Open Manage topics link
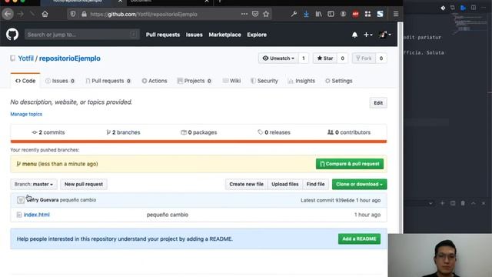Viewport: 492px width, 277px height. pyautogui.click(x=26, y=114)
